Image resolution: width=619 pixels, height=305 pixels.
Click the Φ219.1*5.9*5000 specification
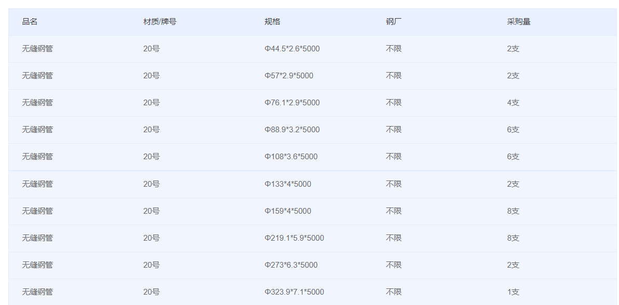click(x=294, y=238)
